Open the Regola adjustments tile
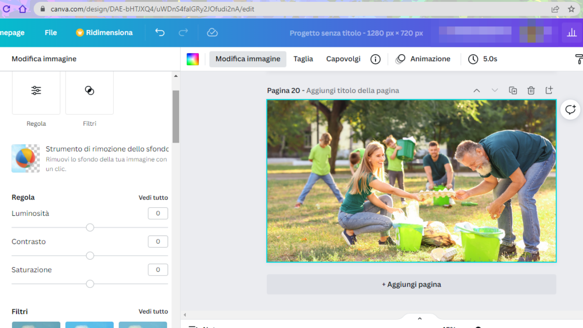This screenshot has height=328, width=583. (36, 91)
